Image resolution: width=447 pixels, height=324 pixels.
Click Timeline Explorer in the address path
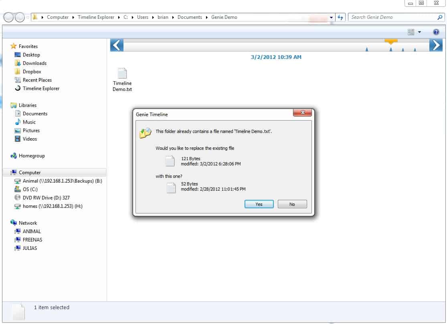(96, 17)
